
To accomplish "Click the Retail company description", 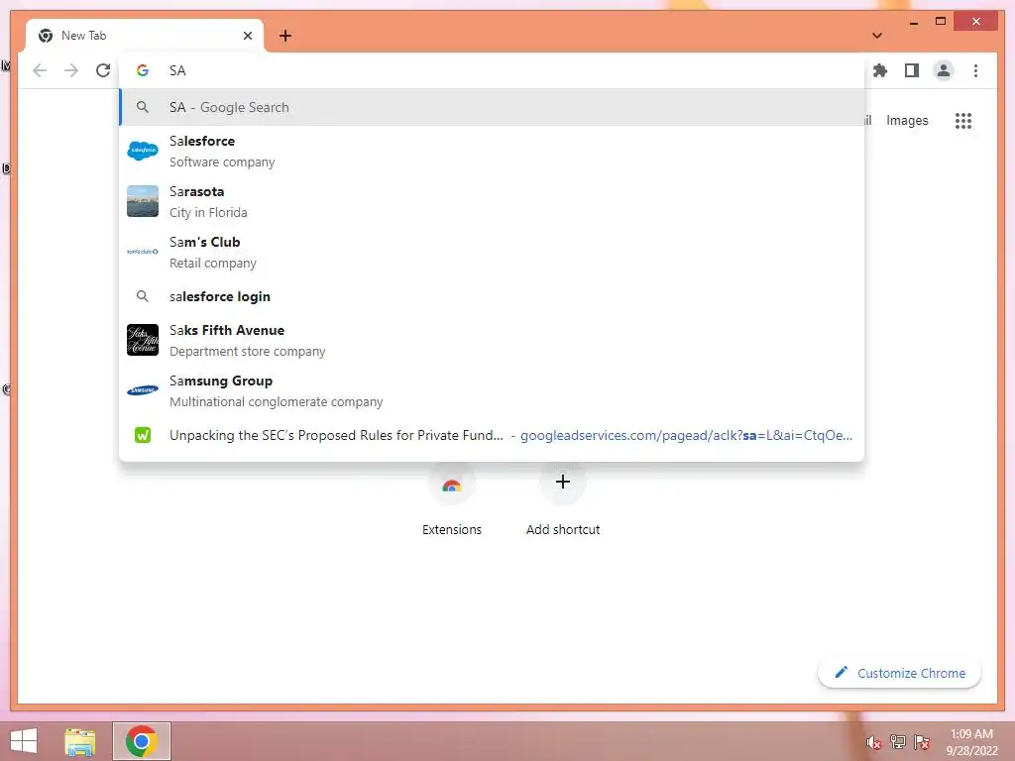I will [213, 263].
